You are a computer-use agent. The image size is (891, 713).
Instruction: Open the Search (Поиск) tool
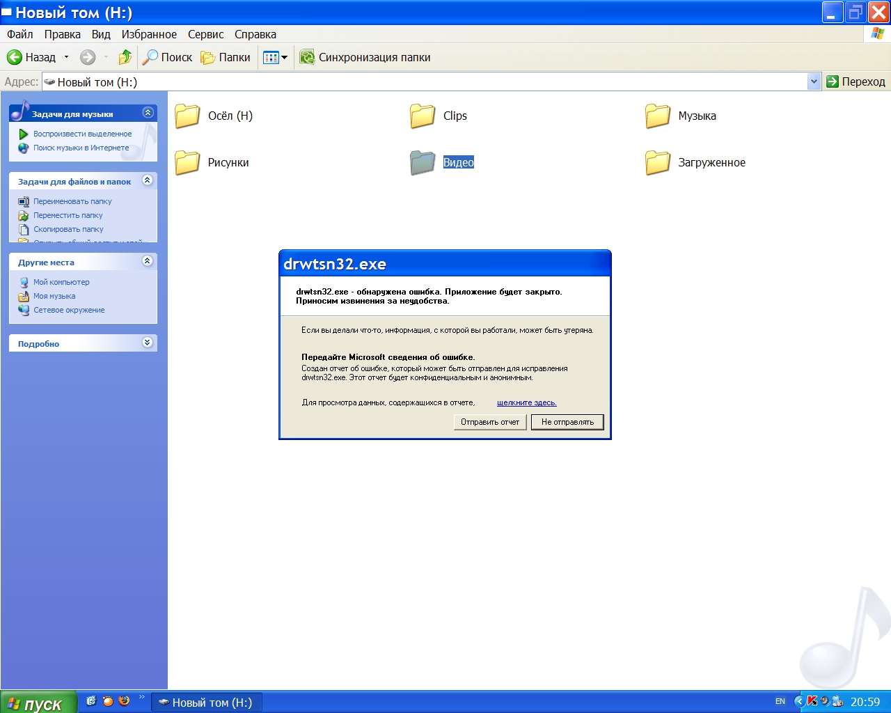pos(167,57)
